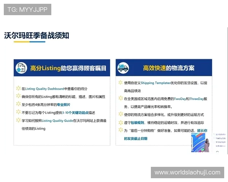Image resolution: width=228 pixels, height=182 pixels.
Task: Click the delivery truck icon in logistics header
Action: [x=123, y=68]
